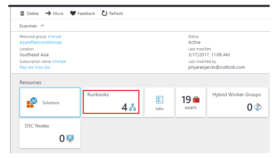Screen dimensions: 275x158
Task: Click the Essentials header label
Action: coord(28,26)
